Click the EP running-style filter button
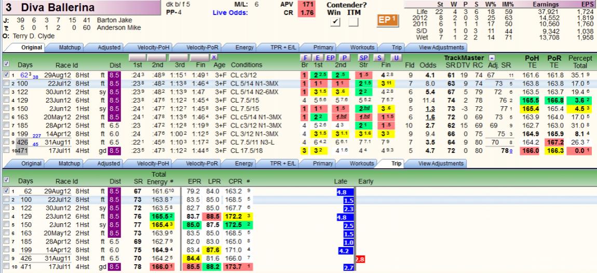The height and width of the screenshot is (273, 597). 331,58
